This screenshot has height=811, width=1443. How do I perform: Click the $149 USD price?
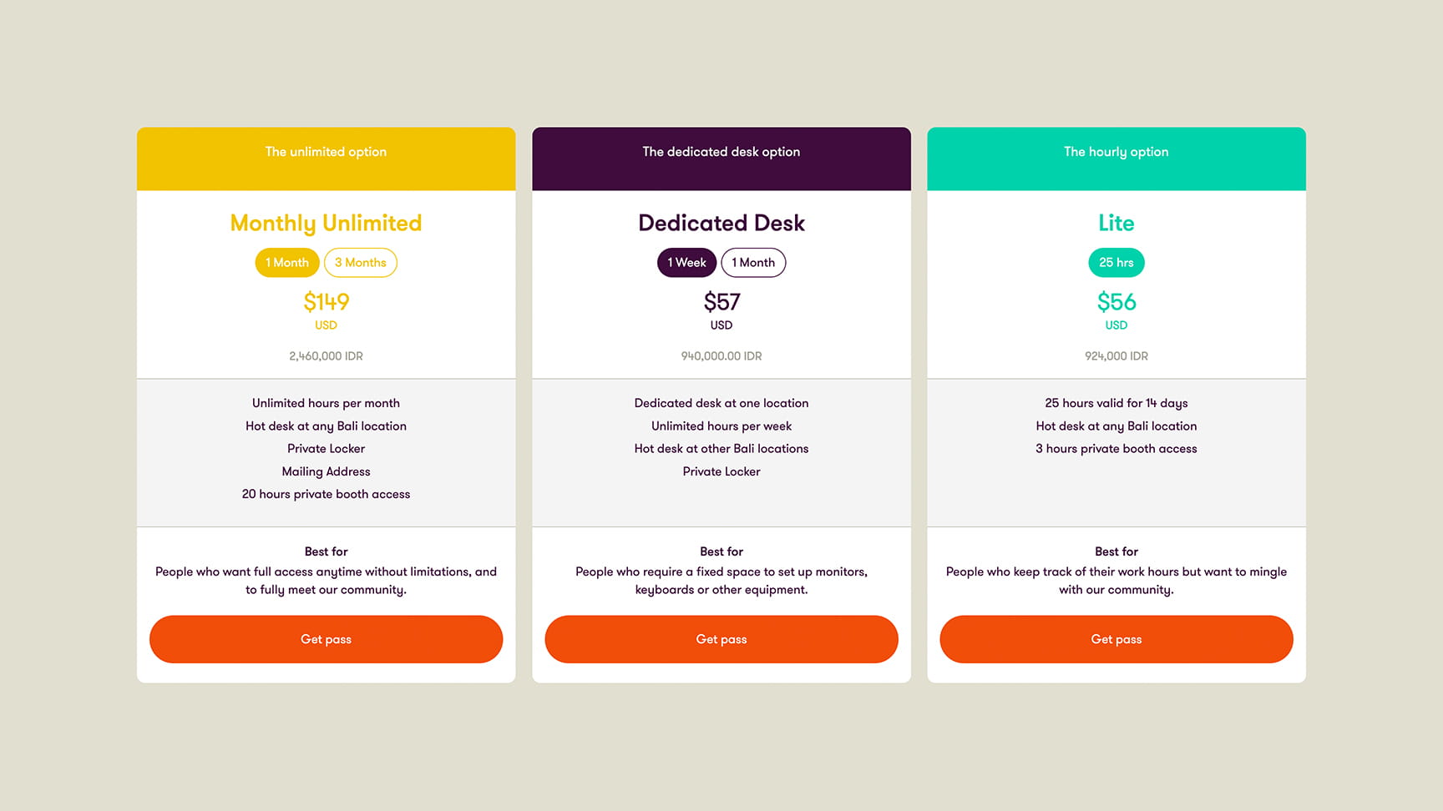[x=326, y=302]
